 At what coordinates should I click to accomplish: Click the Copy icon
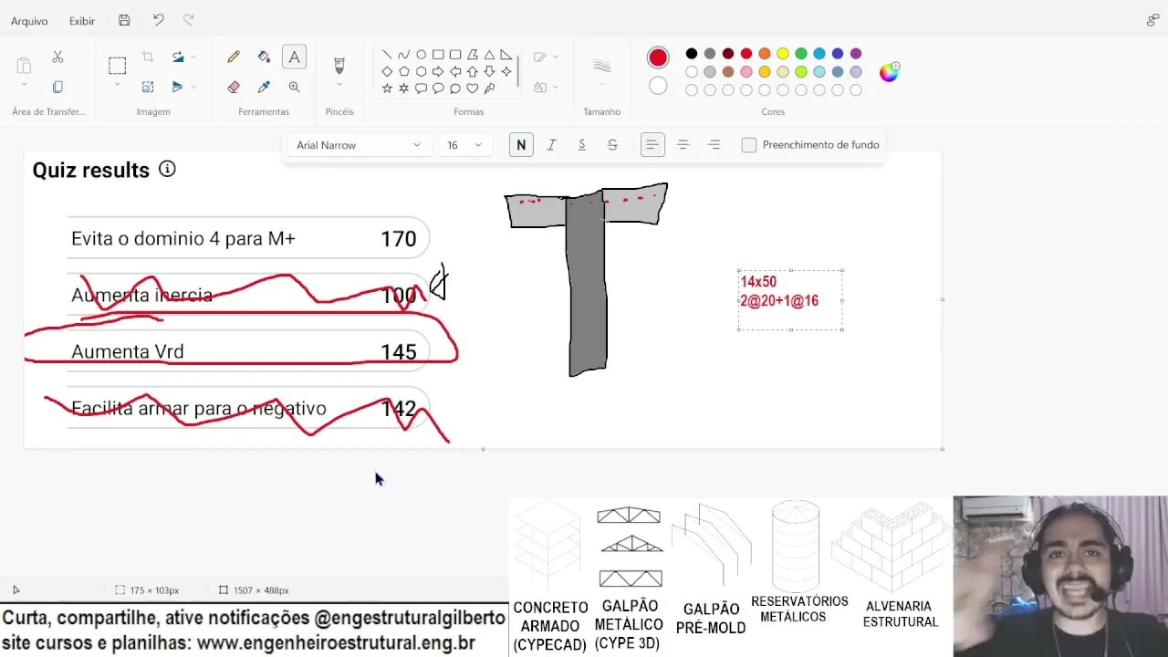point(57,87)
